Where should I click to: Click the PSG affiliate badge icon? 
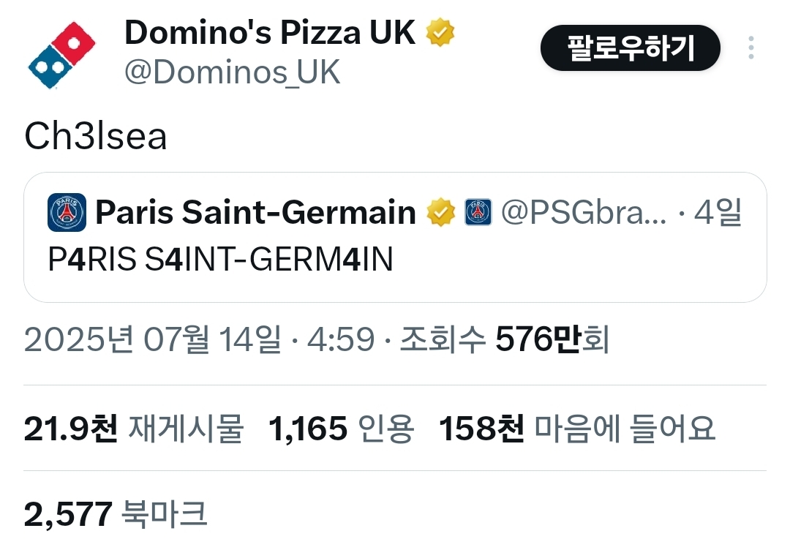pyautogui.click(x=478, y=212)
